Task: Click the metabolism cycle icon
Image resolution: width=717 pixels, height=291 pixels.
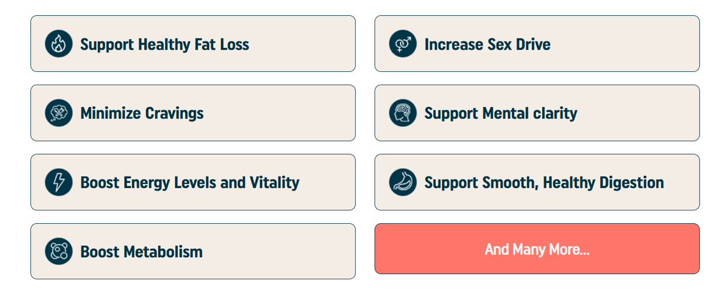Action: (59, 251)
